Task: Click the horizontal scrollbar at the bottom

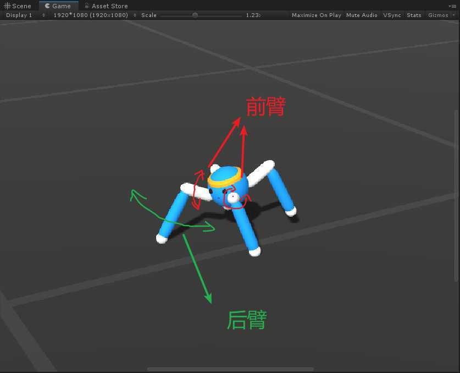Action: pyautogui.click(x=230, y=369)
